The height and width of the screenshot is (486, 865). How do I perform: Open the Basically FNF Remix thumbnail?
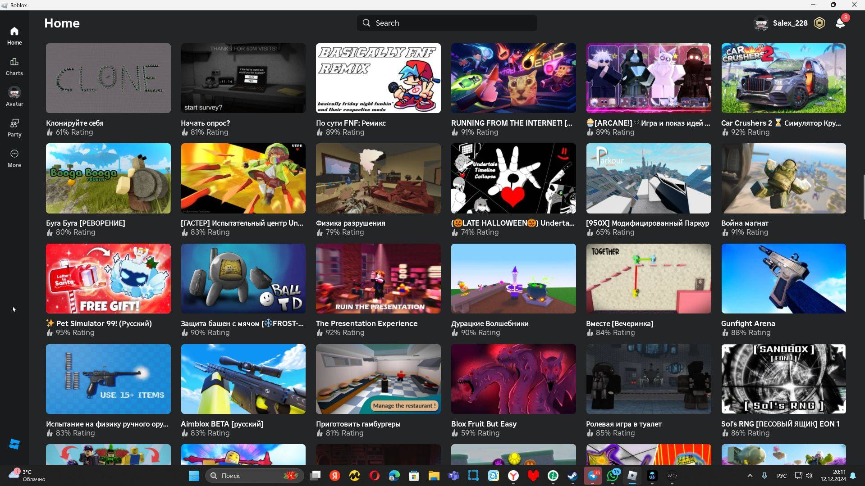[x=378, y=78]
